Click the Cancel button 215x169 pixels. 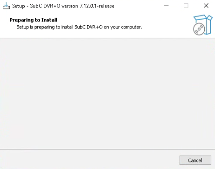coord(195,160)
